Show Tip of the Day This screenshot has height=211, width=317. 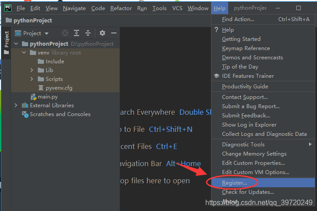(x=263, y=67)
